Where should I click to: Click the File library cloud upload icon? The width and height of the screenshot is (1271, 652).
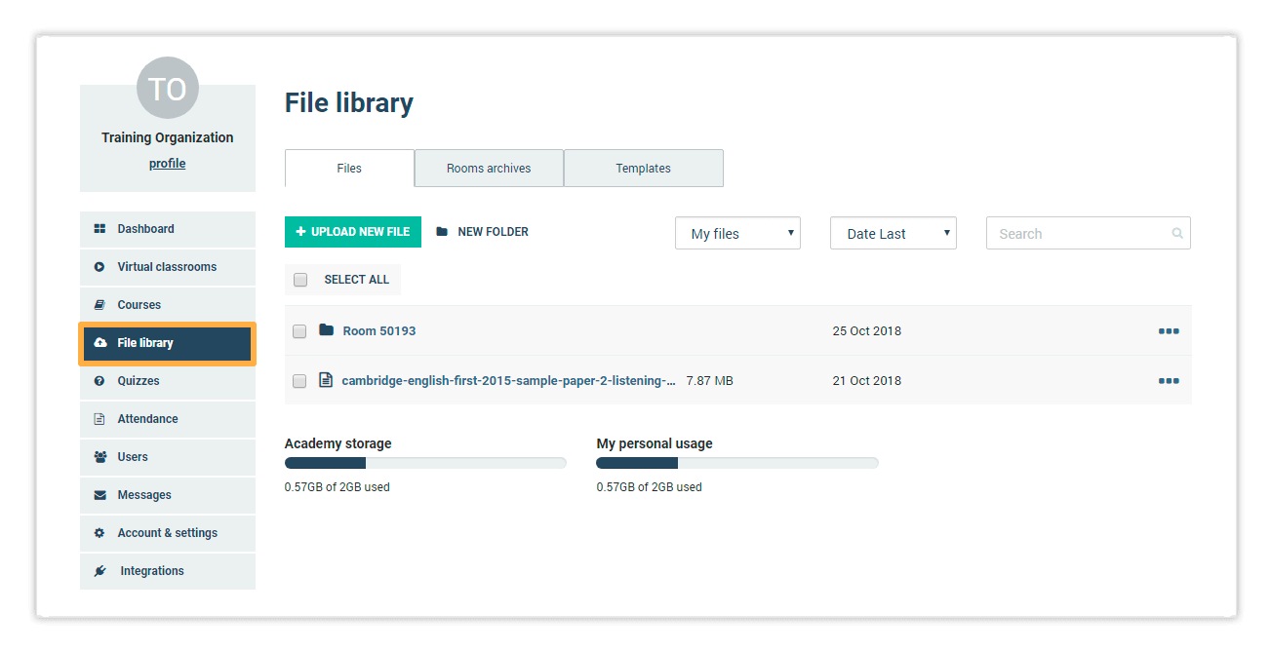coord(100,343)
